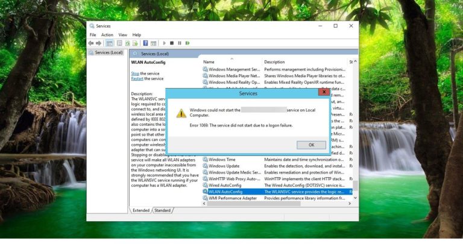Click the horizontal scrollbar right arrow
The height and width of the screenshot is (244, 463).
coord(350,204)
